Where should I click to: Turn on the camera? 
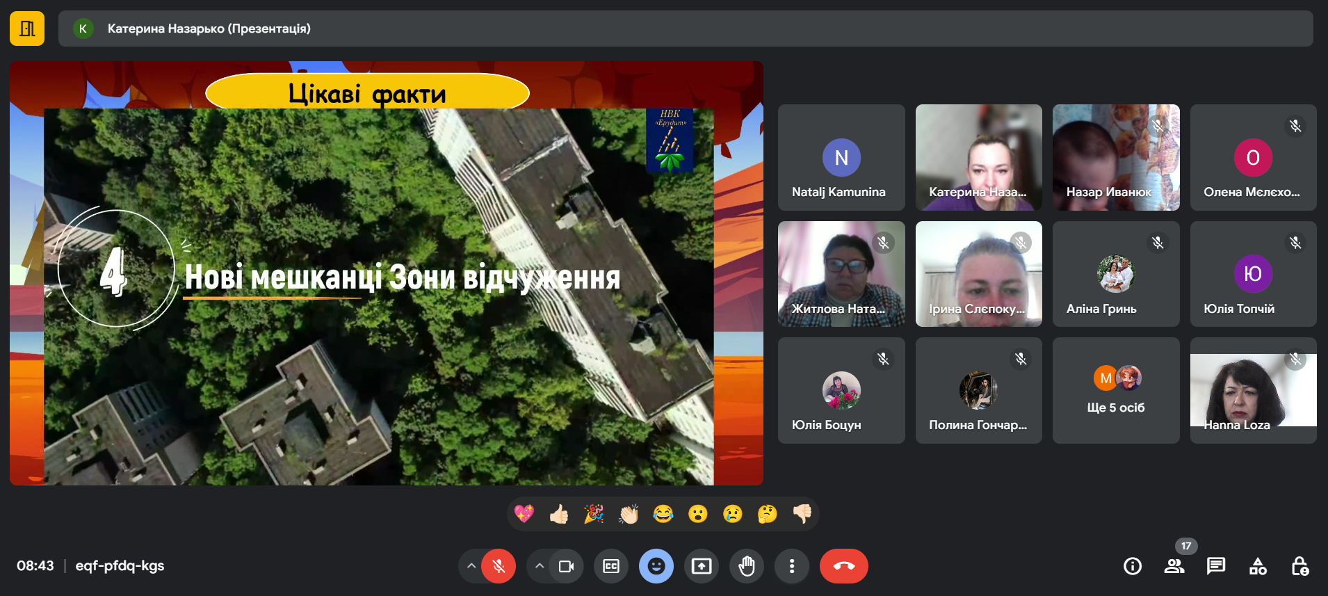566,566
